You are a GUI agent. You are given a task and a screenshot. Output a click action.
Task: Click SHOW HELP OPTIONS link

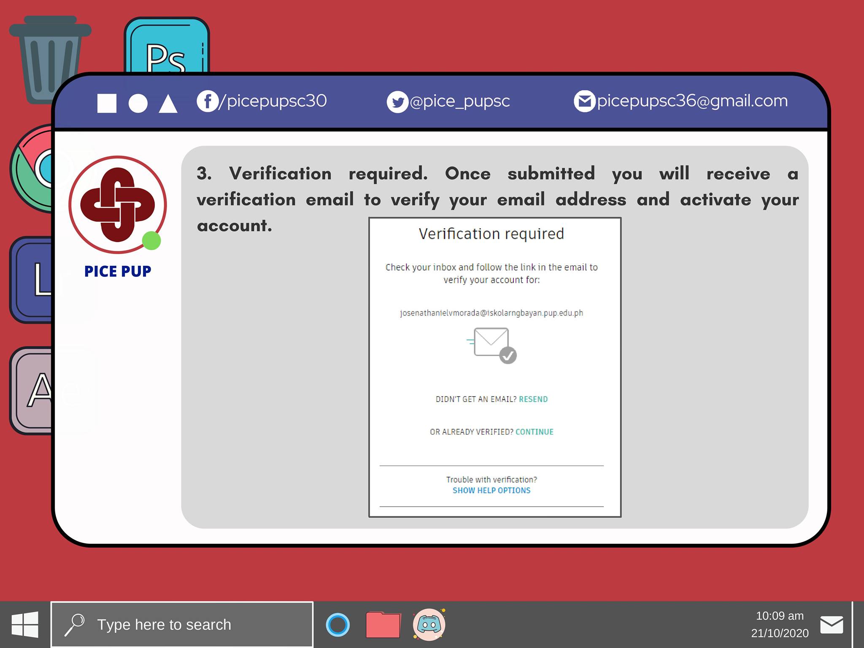click(x=491, y=490)
